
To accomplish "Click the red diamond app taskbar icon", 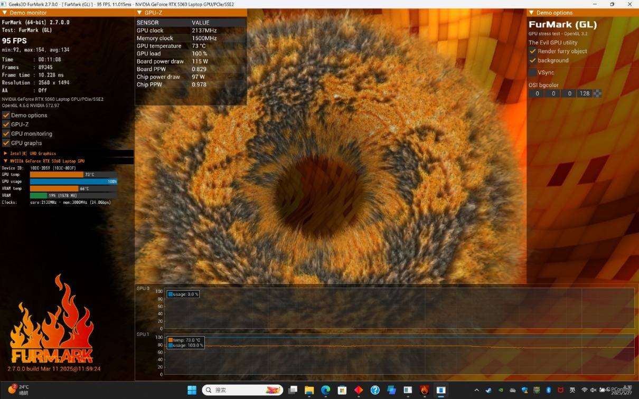I will [359, 390].
